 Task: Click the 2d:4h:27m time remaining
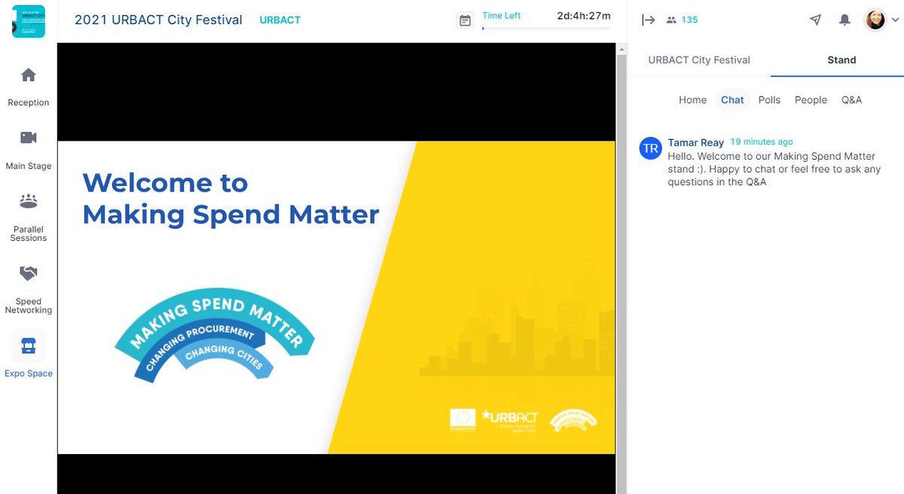[583, 15]
